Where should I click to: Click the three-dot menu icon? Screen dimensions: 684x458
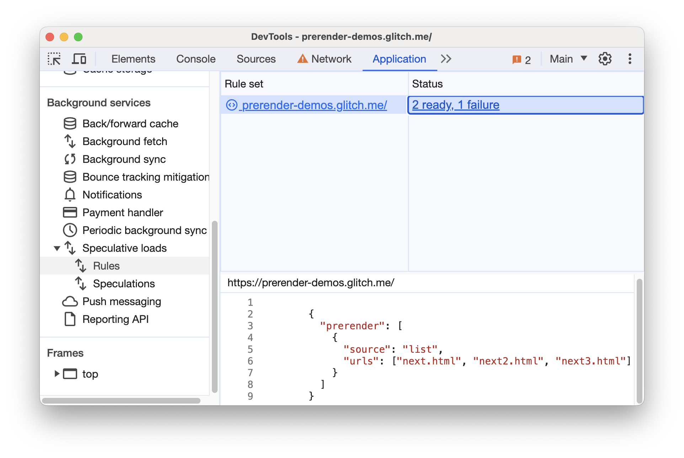630,59
